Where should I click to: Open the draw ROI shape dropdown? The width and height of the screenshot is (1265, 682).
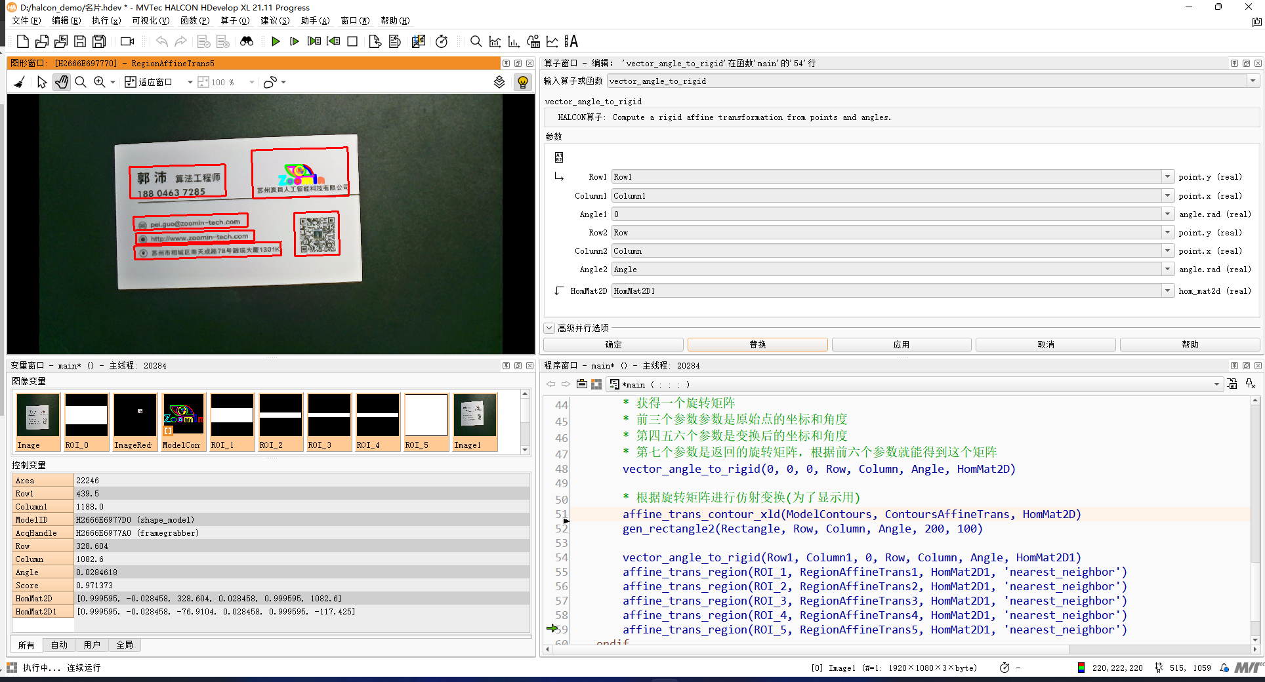pyautogui.click(x=283, y=82)
